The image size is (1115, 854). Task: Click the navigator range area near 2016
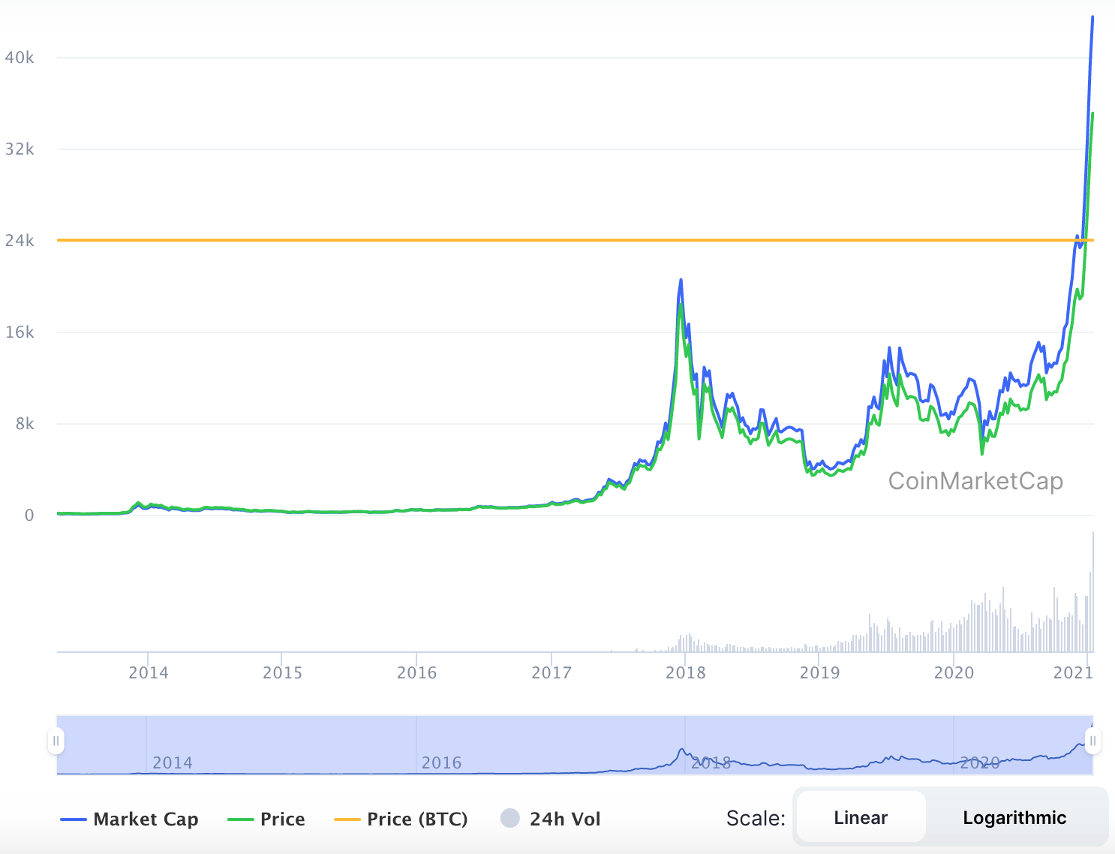pyautogui.click(x=441, y=762)
